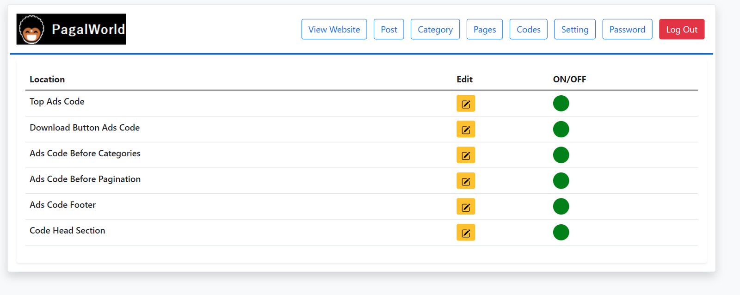Click edit icon for Ads Code Footer
740x295 pixels.
[466, 207]
